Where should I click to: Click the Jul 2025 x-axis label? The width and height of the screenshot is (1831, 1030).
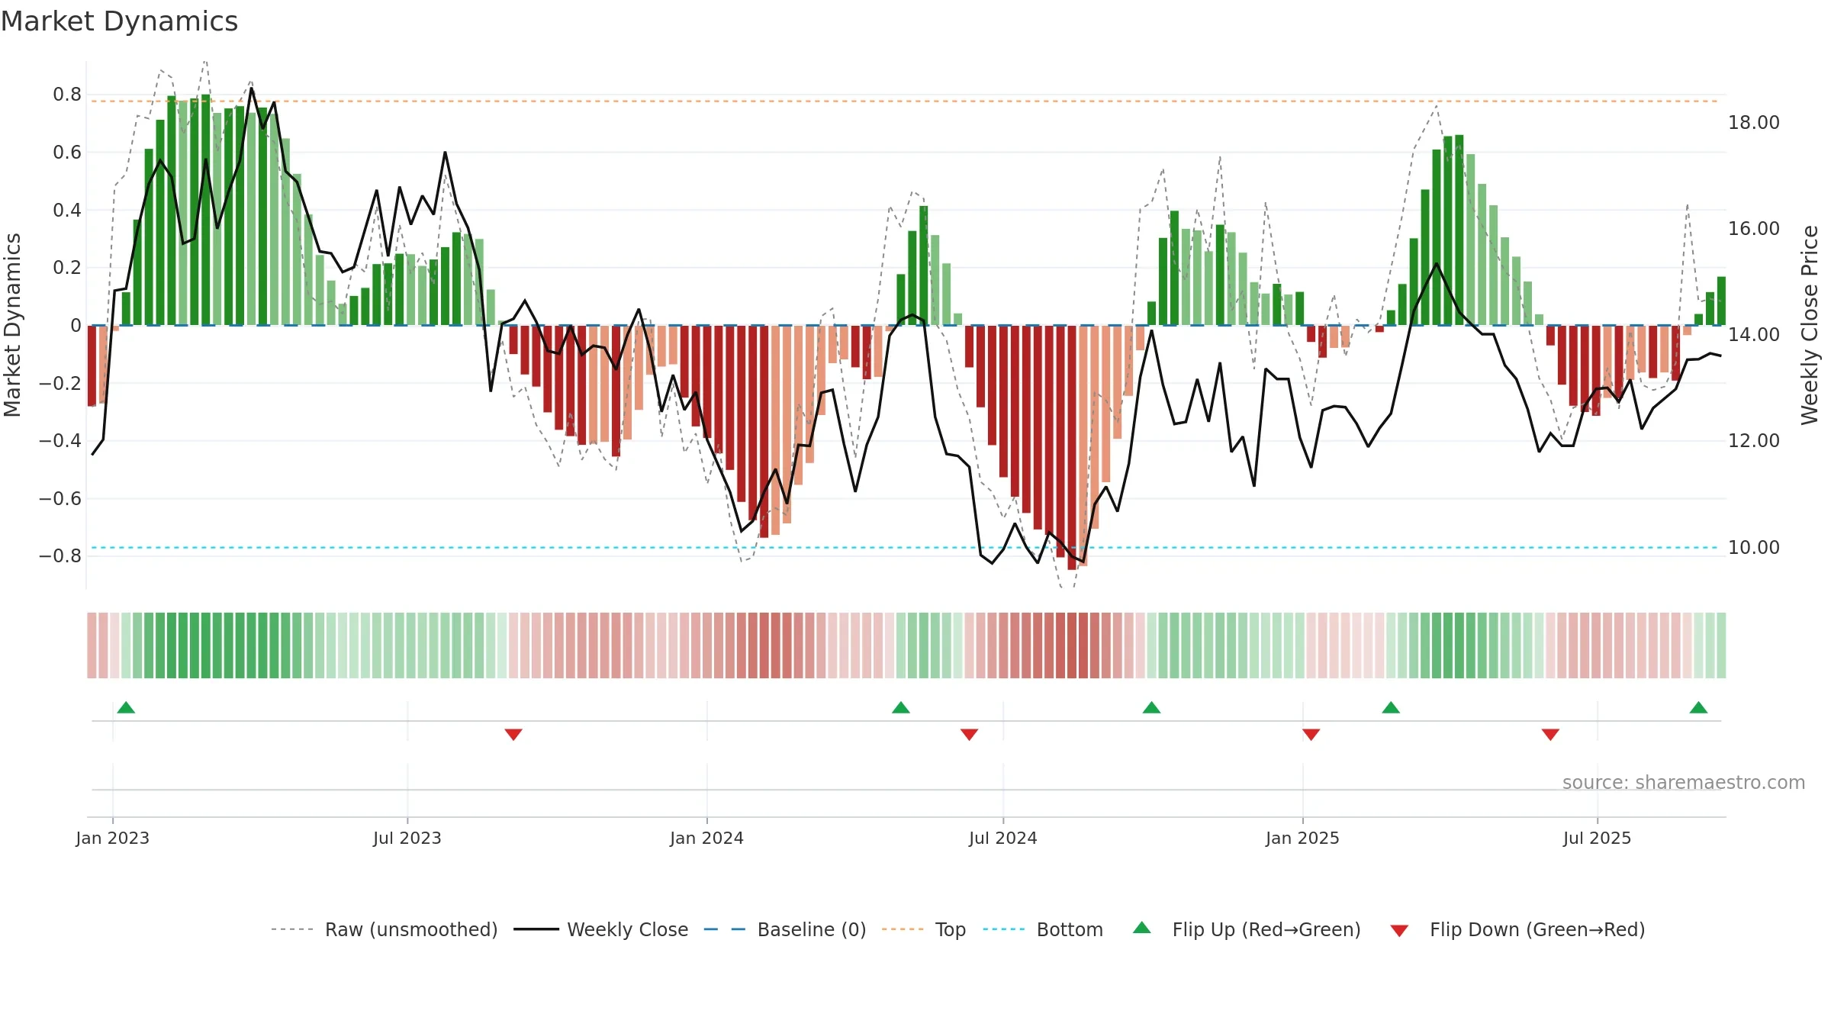[1597, 838]
